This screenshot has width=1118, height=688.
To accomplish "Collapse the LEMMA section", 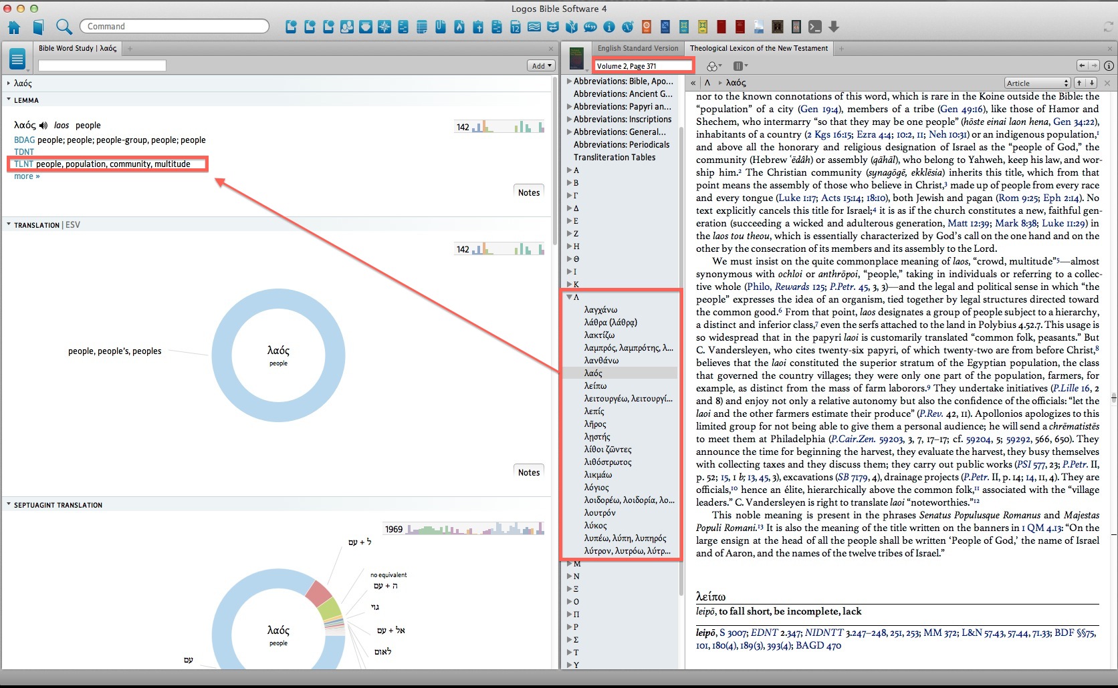I will point(9,100).
